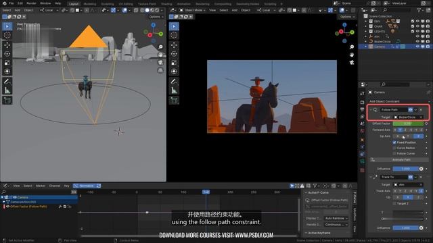Hide the CHAR collection in viewport
The height and width of the screenshot is (243, 433).
coord(417,26)
